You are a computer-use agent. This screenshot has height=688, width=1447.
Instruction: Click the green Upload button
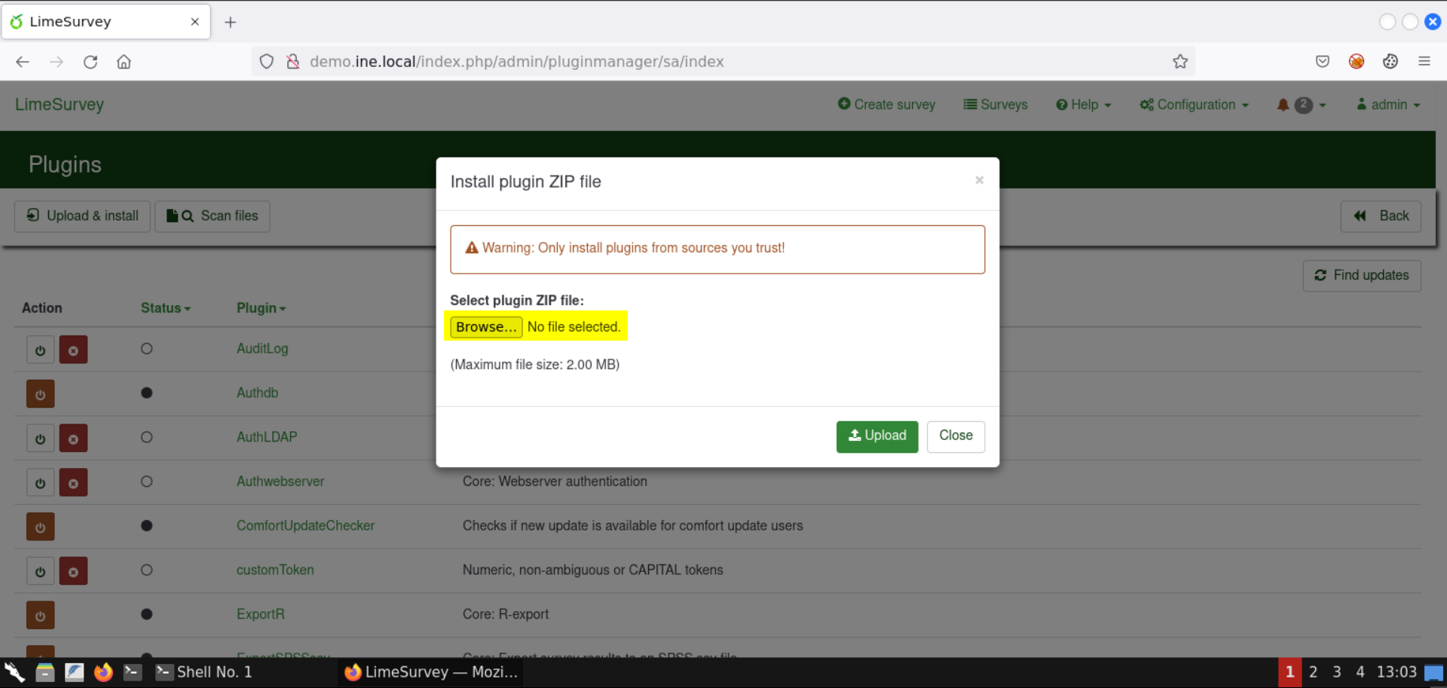click(x=877, y=436)
